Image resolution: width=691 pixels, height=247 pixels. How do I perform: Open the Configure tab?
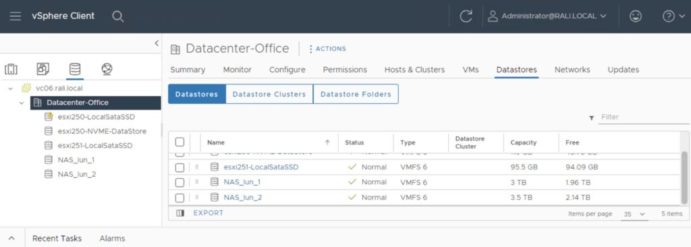287,70
